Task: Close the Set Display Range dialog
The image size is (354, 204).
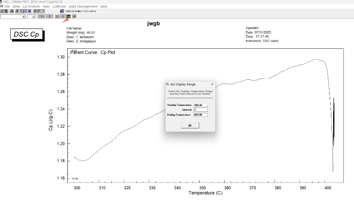Action: (212, 84)
